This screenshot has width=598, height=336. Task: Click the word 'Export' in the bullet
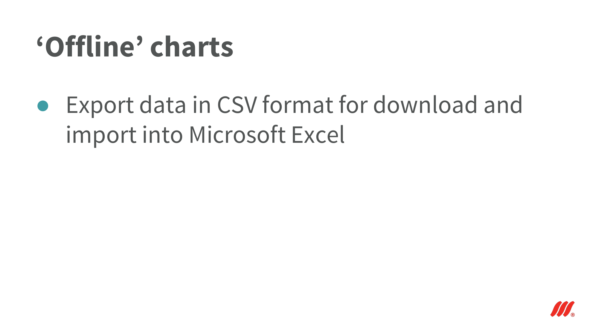(x=100, y=106)
